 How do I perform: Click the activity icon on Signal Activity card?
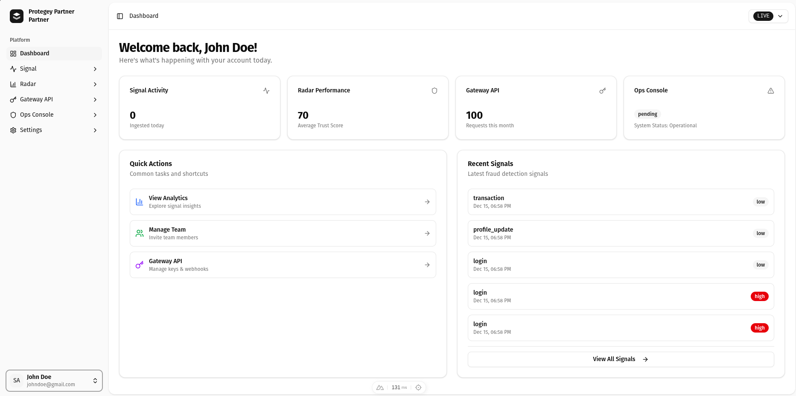tap(266, 91)
